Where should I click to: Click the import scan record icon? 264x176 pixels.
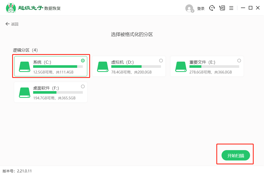(222, 8)
